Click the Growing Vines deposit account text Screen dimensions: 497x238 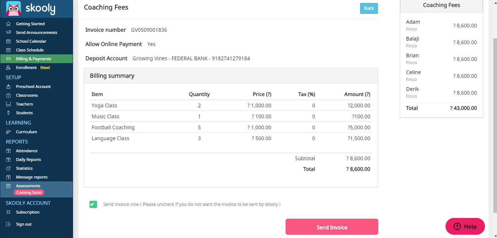[x=191, y=58]
